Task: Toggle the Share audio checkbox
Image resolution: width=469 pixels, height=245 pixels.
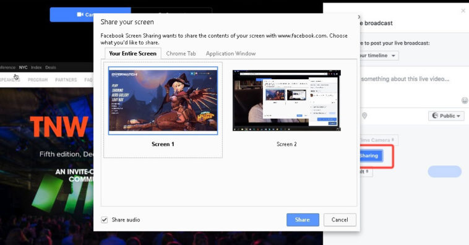Action: point(105,220)
